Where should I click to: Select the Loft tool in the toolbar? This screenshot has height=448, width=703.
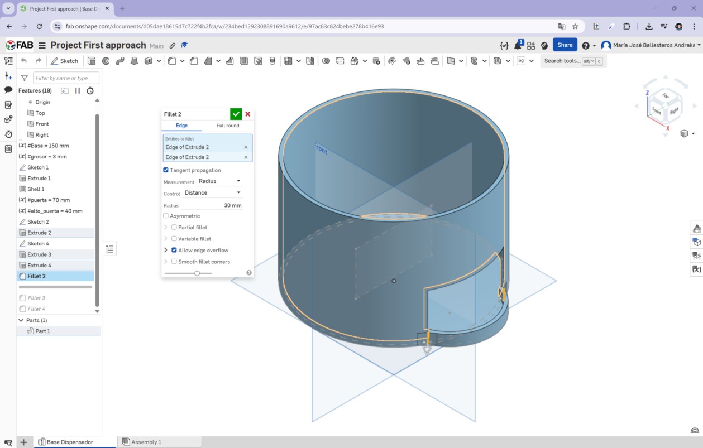(x=133, y=61)
